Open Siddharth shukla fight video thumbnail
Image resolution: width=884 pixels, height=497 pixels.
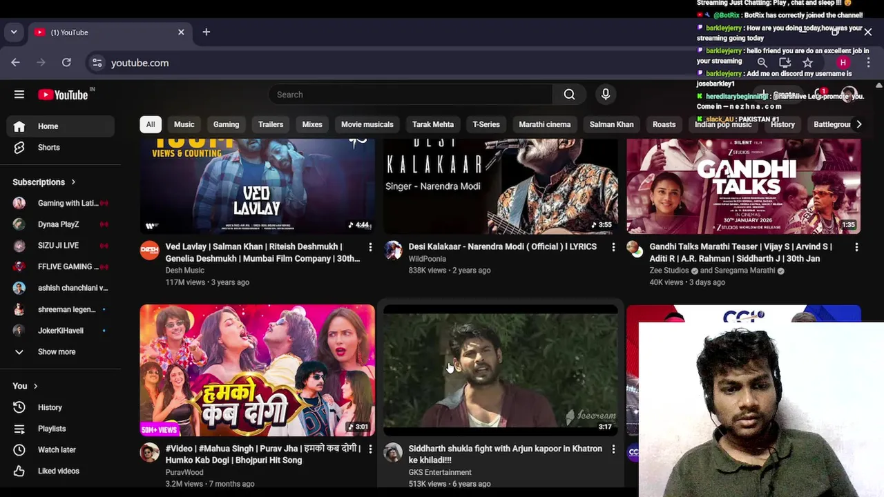[x=501, y=371]
